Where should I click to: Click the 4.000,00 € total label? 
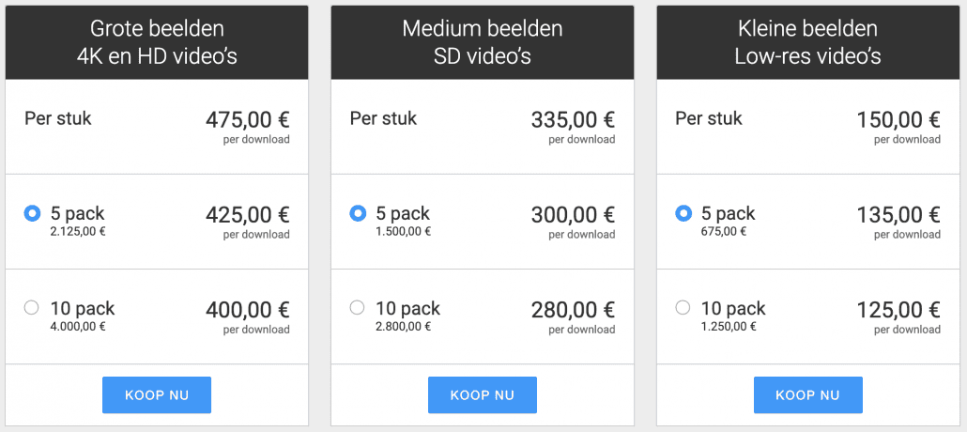[x=78, y=327]
